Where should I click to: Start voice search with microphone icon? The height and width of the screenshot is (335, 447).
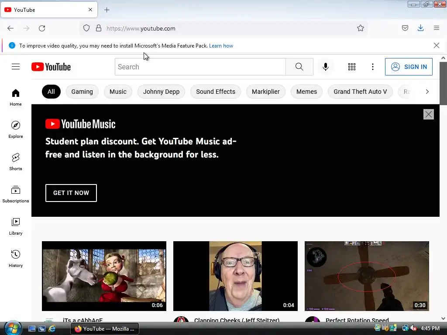pos(325,67)
